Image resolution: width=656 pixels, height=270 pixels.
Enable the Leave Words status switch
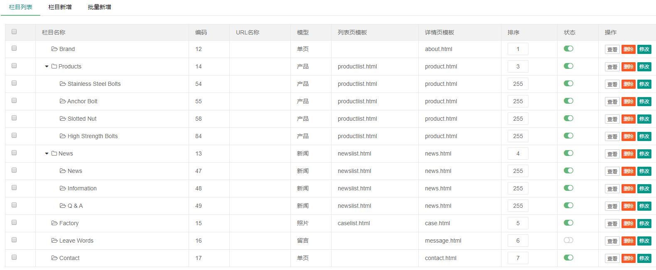(x=568, y=240)
